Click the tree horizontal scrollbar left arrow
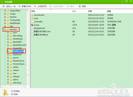Screen dimensions: 133x97 click(x=1, y=86)
